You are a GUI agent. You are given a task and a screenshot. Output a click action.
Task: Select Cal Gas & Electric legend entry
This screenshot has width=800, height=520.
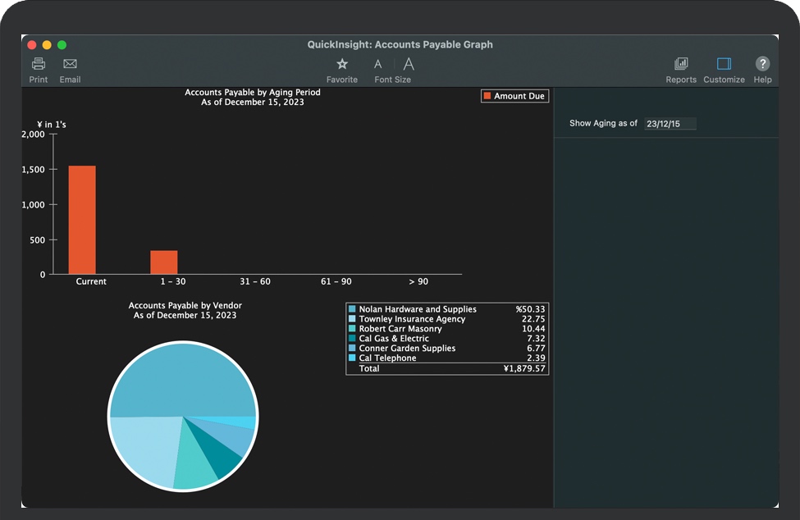point(394,339)
